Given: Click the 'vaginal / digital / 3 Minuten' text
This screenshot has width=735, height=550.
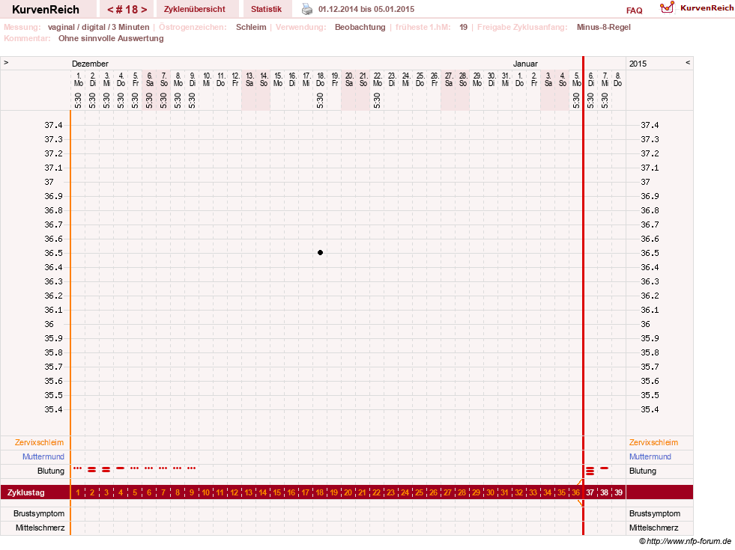Looking at the screenshot, I should [98, 27].
